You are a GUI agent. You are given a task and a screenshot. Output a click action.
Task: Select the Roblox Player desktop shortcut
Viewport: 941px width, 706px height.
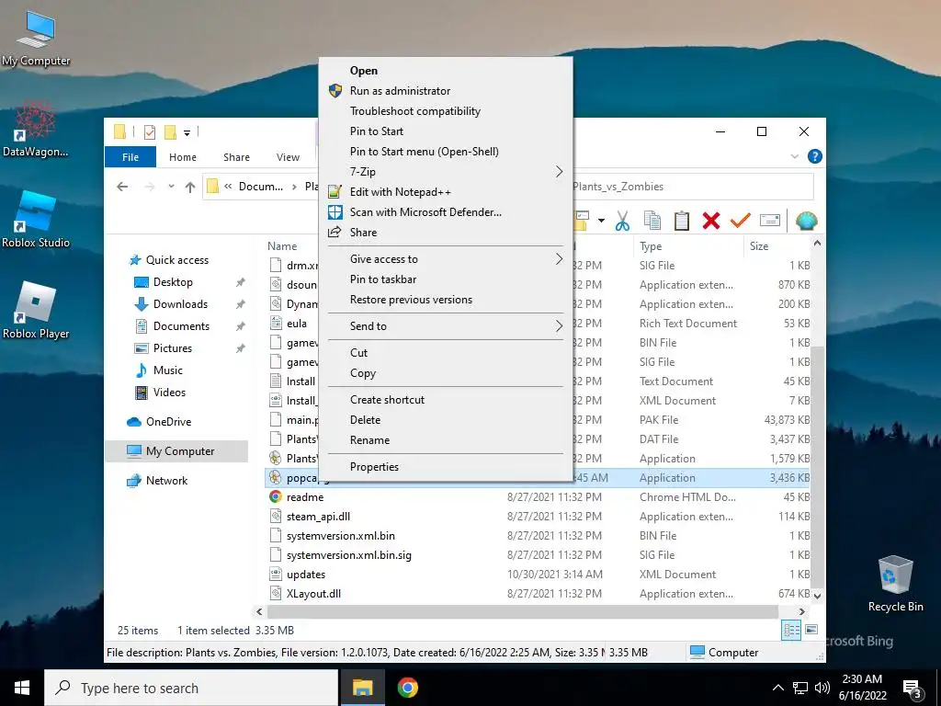tap(36, 311)
